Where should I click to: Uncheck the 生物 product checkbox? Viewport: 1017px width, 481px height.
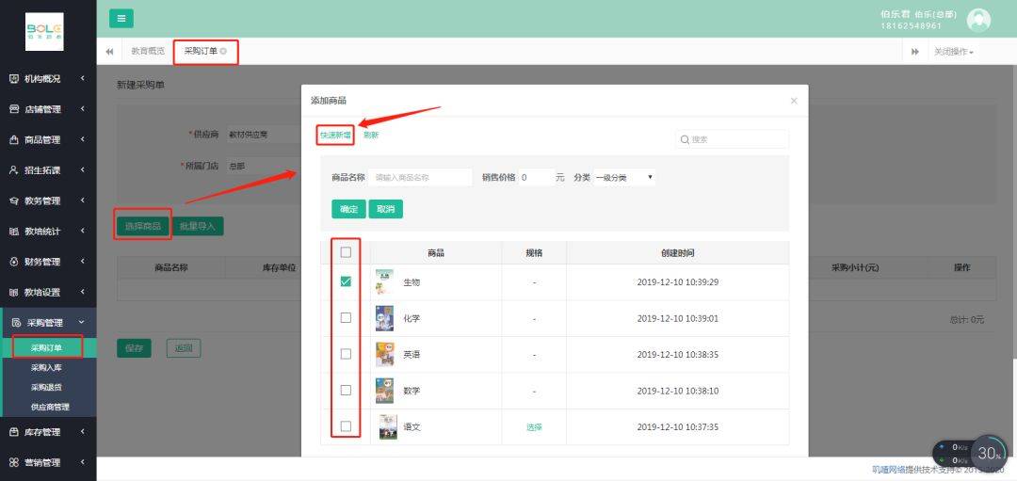coord(346,281)
